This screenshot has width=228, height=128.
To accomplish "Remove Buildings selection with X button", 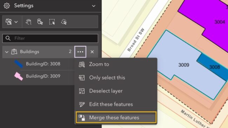I will point(92,52).
